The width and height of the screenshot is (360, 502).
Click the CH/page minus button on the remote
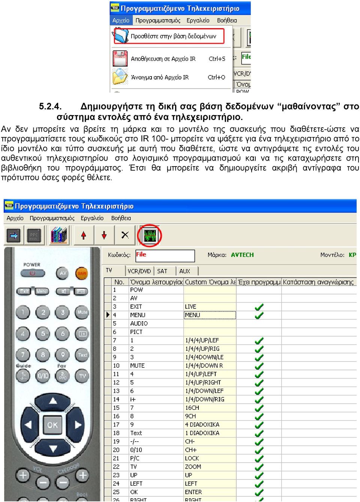[x=63, y=482]
